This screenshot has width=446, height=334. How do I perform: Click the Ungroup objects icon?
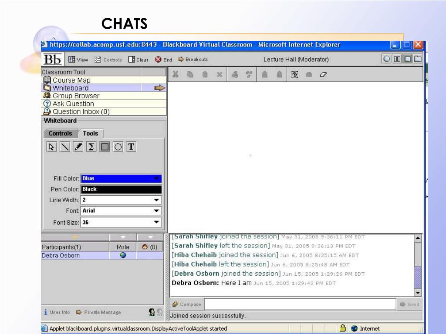click(249, 74)
